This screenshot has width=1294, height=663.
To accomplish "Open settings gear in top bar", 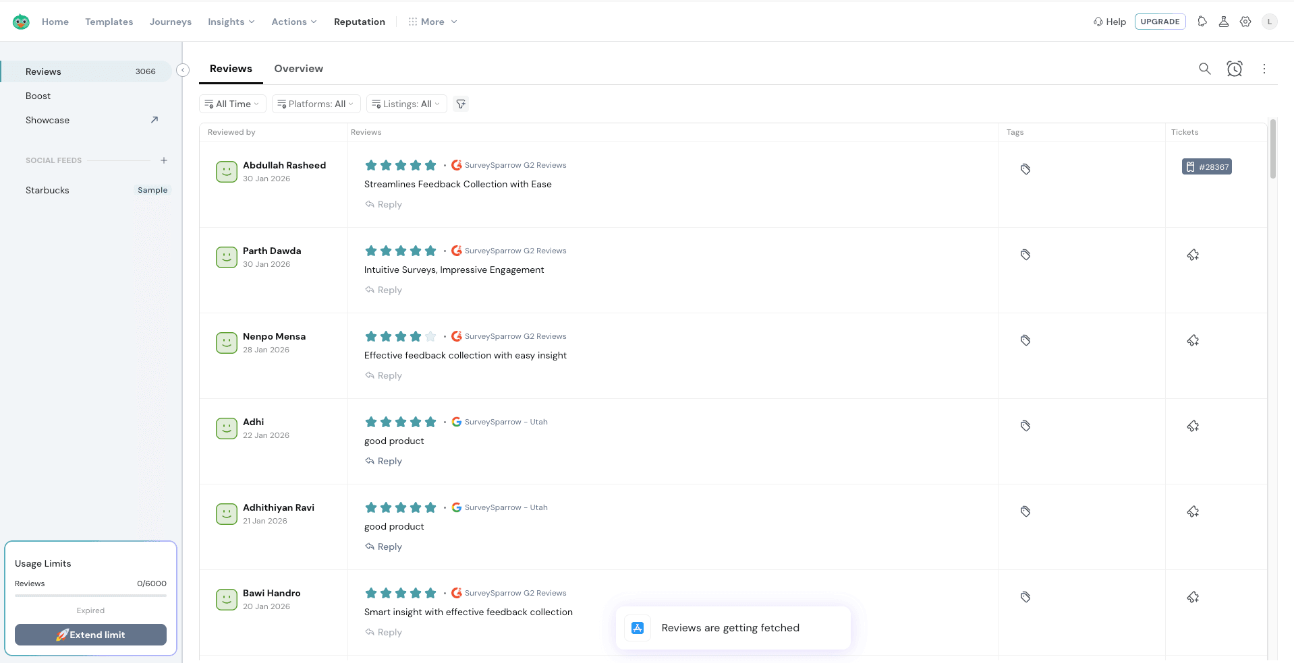I will click(x=1245, y=22).
